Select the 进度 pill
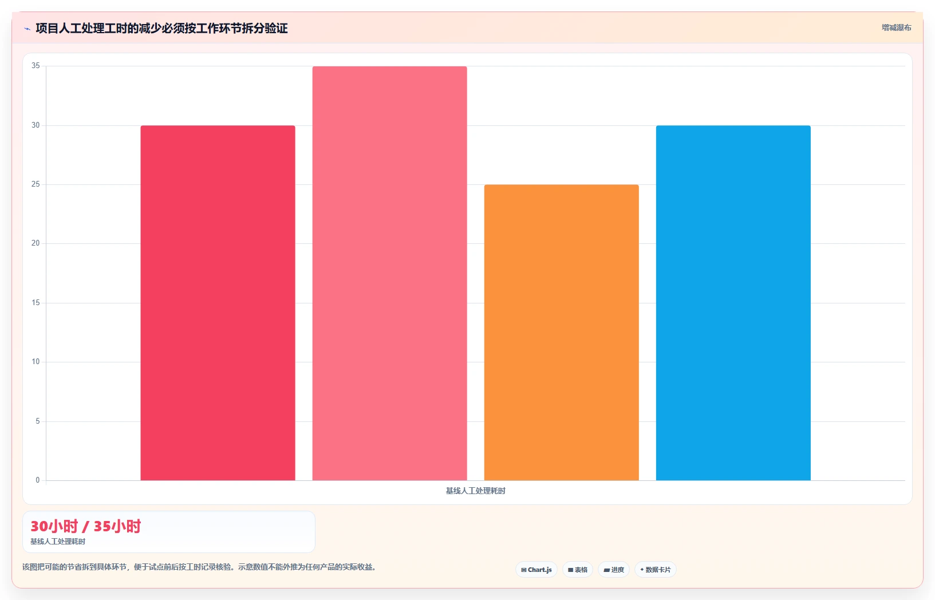Viewport: 935px width, 600px height. [614, 570]
